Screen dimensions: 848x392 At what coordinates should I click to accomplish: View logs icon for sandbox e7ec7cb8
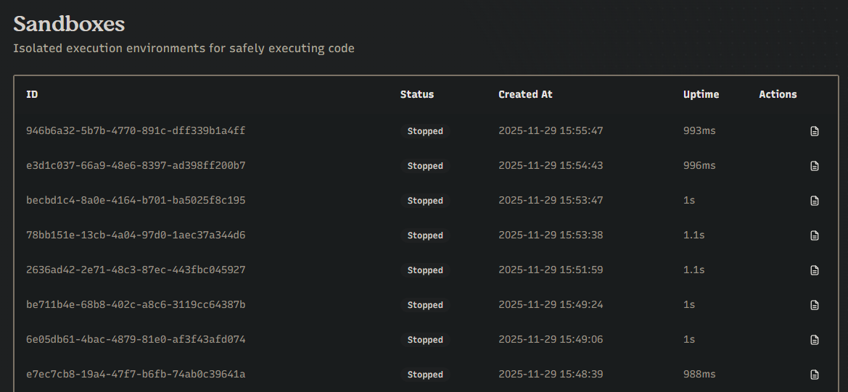815,375
